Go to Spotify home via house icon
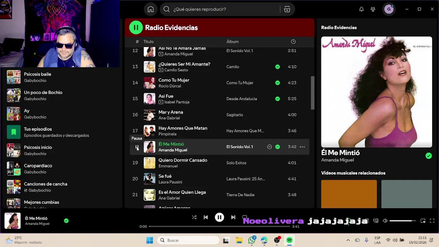The width and height of the screenshot is (439, 247). 151,9
